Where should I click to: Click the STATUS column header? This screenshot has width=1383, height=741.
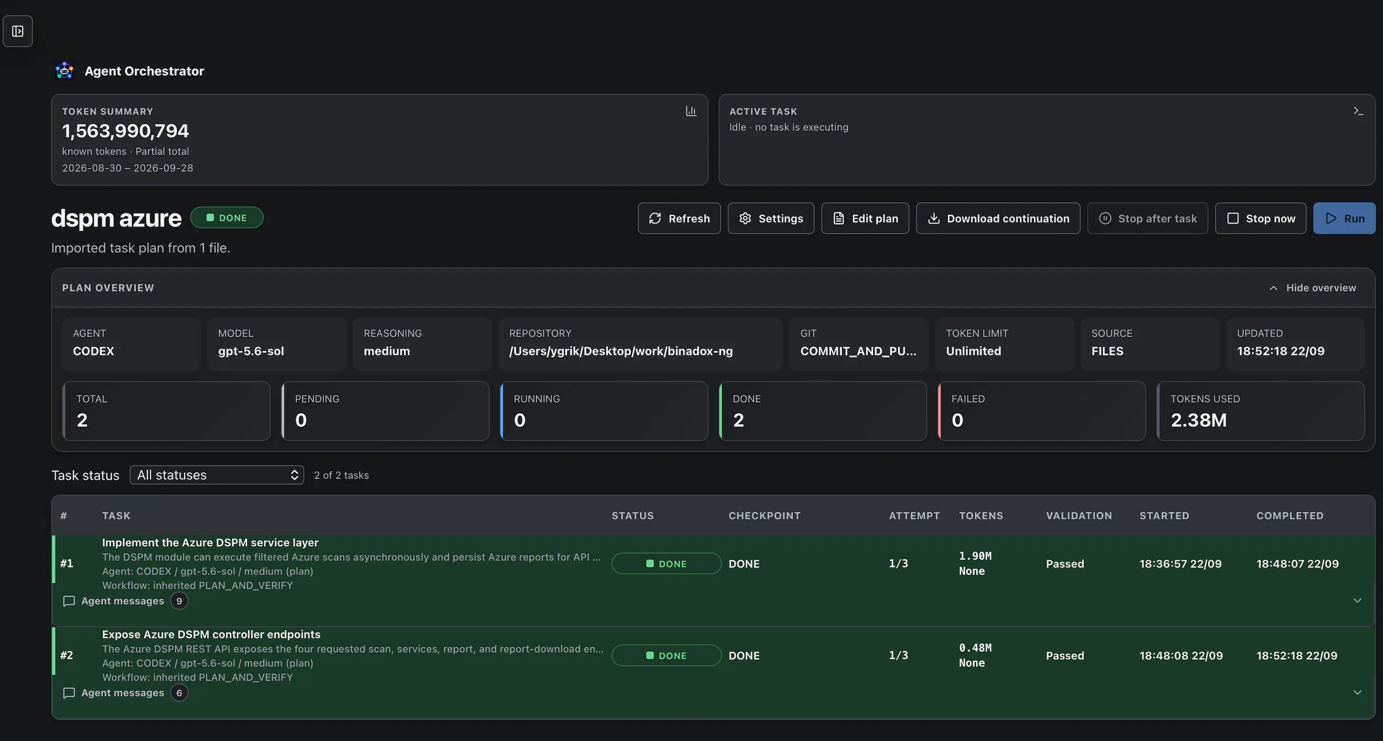click(x=633, y=516)
